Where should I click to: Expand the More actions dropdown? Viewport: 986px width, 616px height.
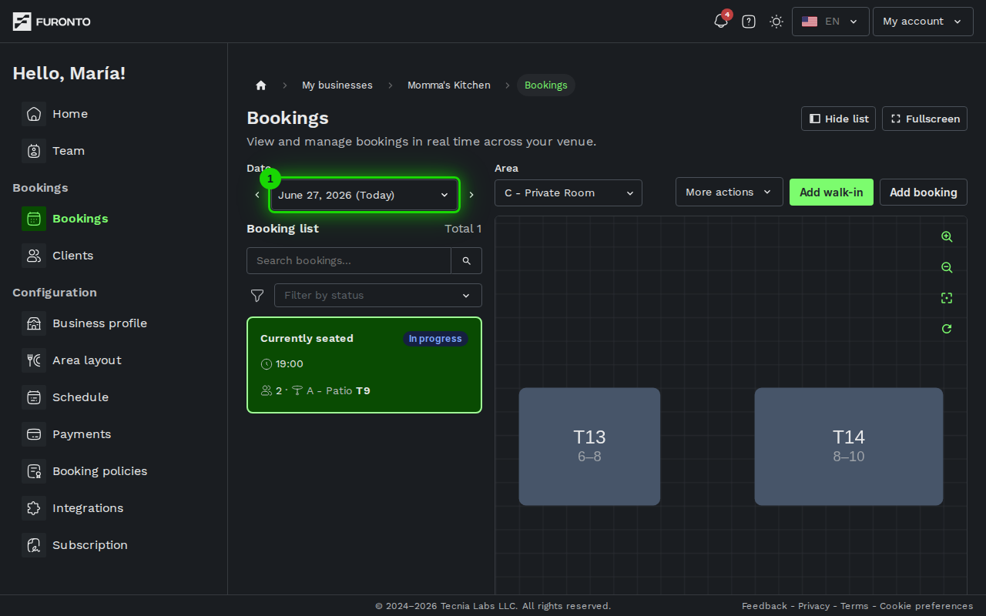coord(729,192)
